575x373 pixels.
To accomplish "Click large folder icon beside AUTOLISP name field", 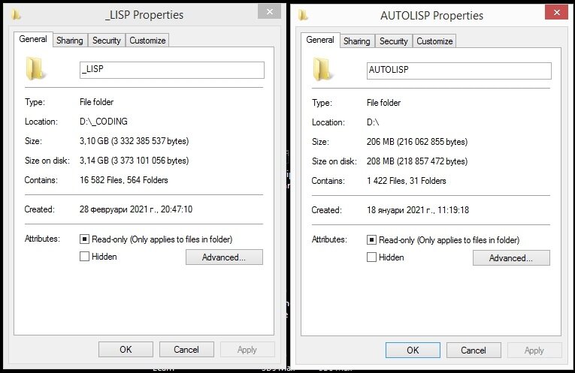I will 322,69.
